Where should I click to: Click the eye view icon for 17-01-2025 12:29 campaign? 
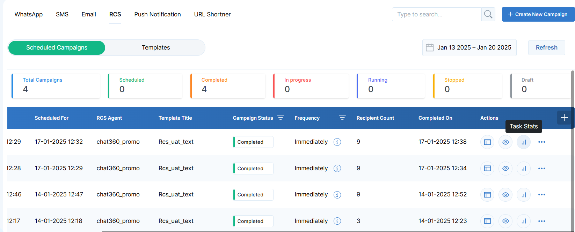(505, 169)
